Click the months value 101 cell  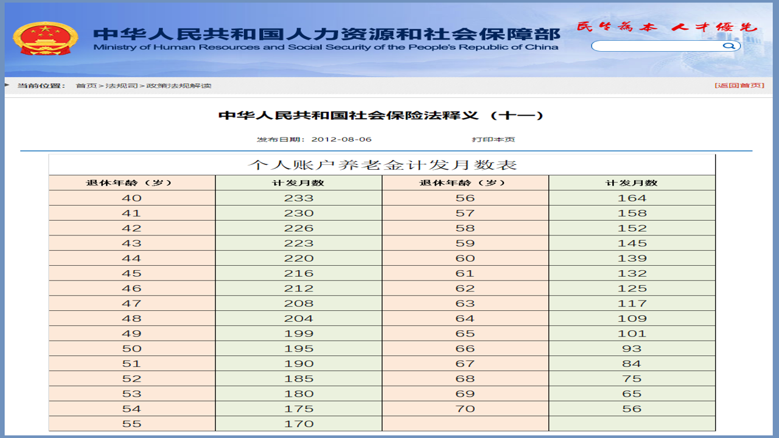[x=632, y=333]
